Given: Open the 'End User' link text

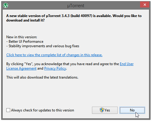Looking at the screenshot, I should (x=127, y=64).
